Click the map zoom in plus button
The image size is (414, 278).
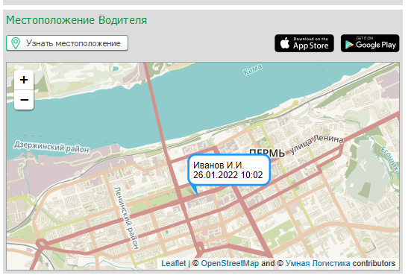(24, 80)
